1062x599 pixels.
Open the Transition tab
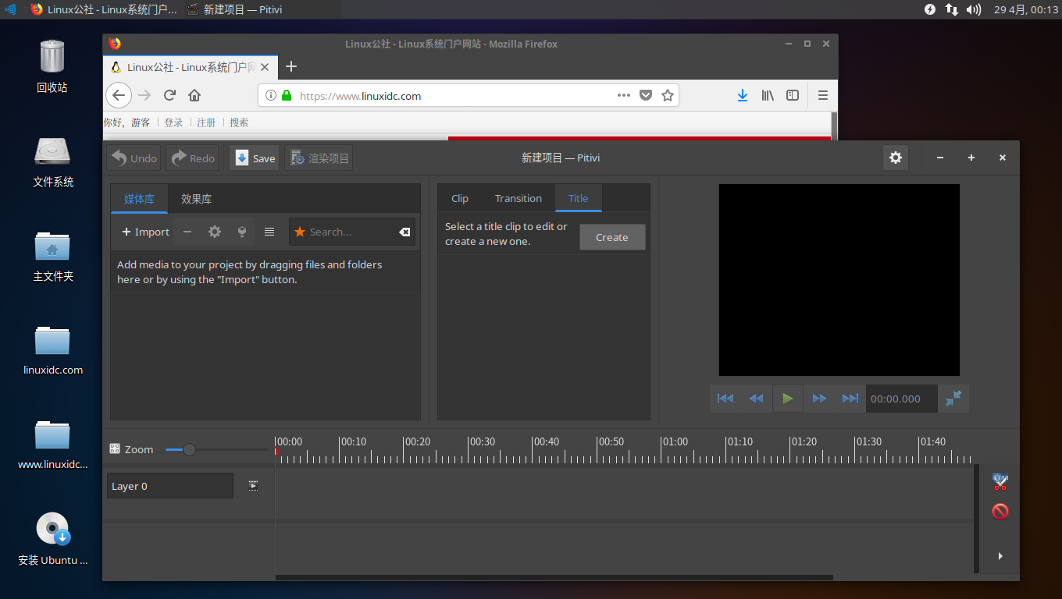[x=519, y=198]
